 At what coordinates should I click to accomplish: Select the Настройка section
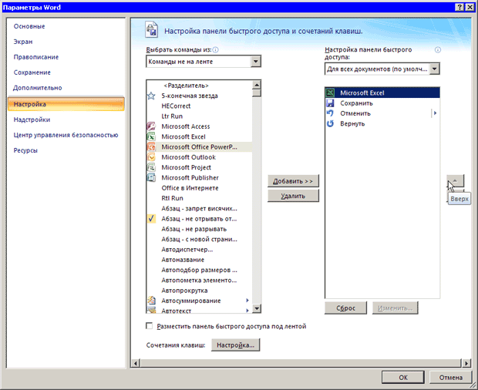coord(66,104)
